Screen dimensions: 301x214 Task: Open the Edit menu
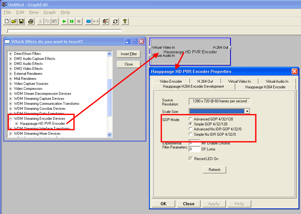pos(20,12)
